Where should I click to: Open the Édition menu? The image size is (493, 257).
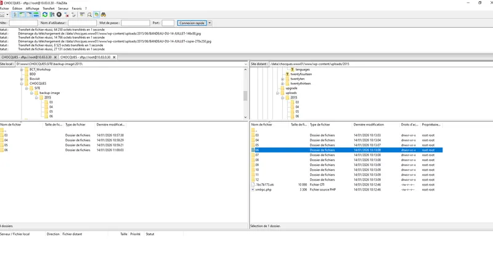pos(17,9)
